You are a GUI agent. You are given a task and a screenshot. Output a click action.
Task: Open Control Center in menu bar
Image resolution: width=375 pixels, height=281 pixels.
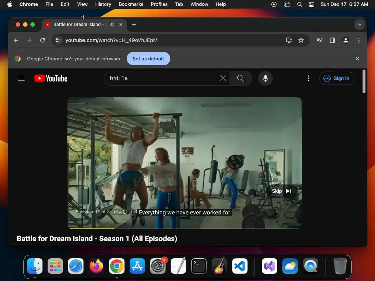(x=311, y=4)
